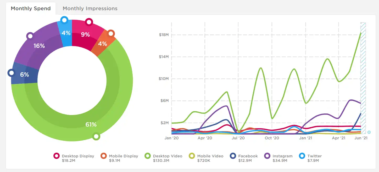Image resolution: width=379 pixels, height=172 pixels.
Task: Click the hatched Jun '21 projection bar
Action: click(x=363, y=78)
